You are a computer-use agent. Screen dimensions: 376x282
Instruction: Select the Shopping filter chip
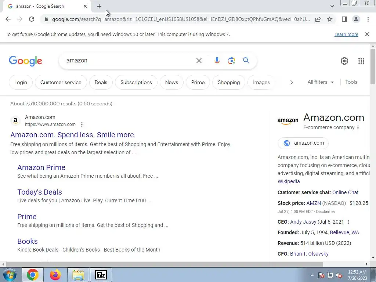point(229,82)
